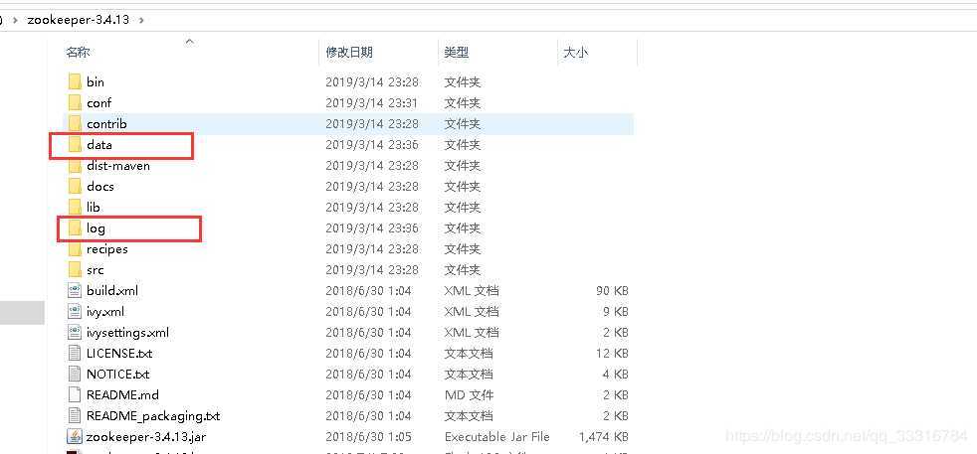
Task: Select the dist-maven folder icon
Action: (75, 166)
